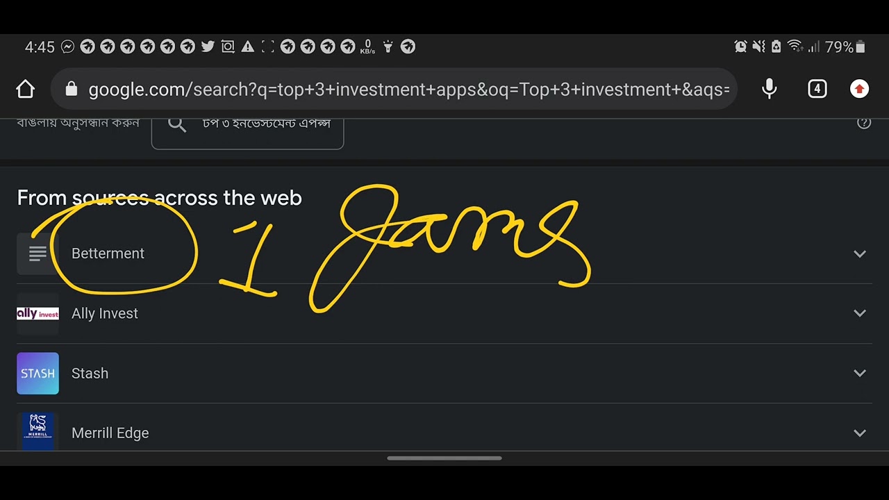Select the google.com search URL text
Viewport: 889px width, 500px height.
[x=409, y=90]
